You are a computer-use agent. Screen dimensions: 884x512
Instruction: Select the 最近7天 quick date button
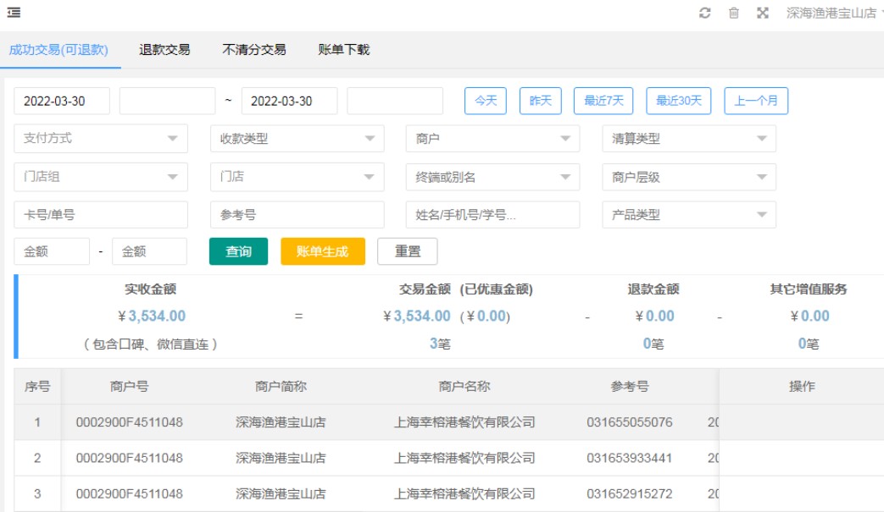point(603,101)
